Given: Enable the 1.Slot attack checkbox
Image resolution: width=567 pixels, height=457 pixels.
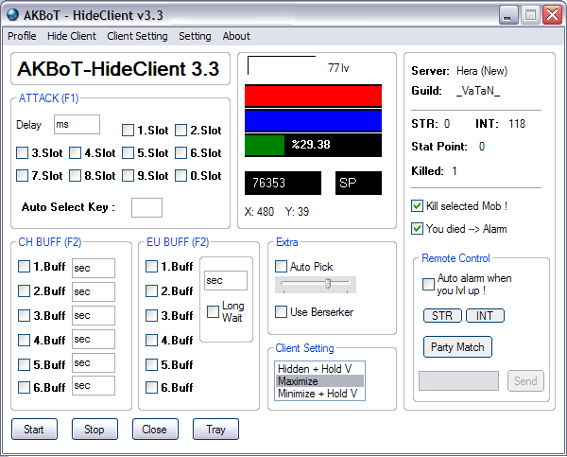Looking at the screenshot, I should (129, 131).
